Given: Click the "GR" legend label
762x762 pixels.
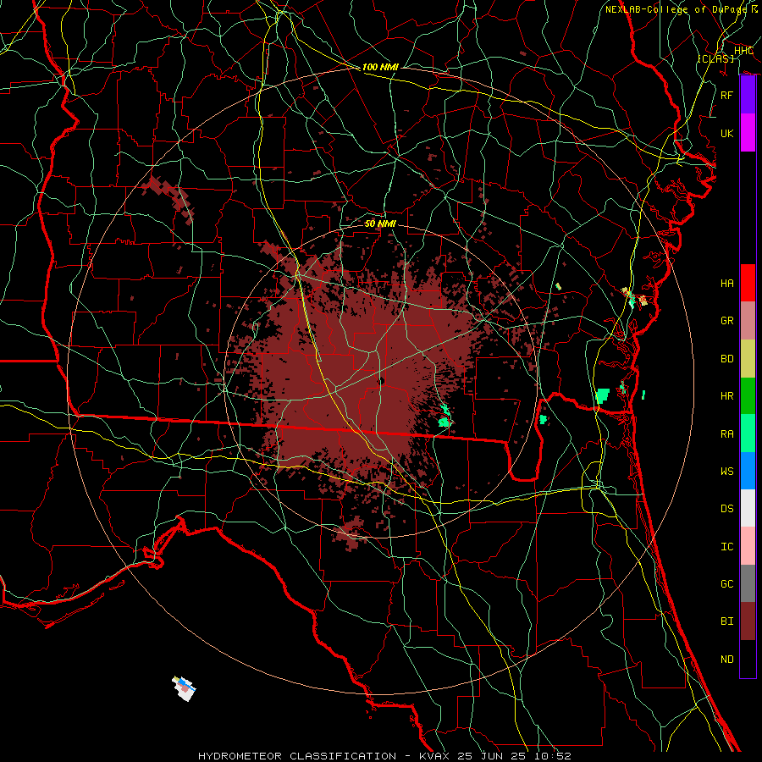Looking at the screenshot, I should (x=727, y=321).
